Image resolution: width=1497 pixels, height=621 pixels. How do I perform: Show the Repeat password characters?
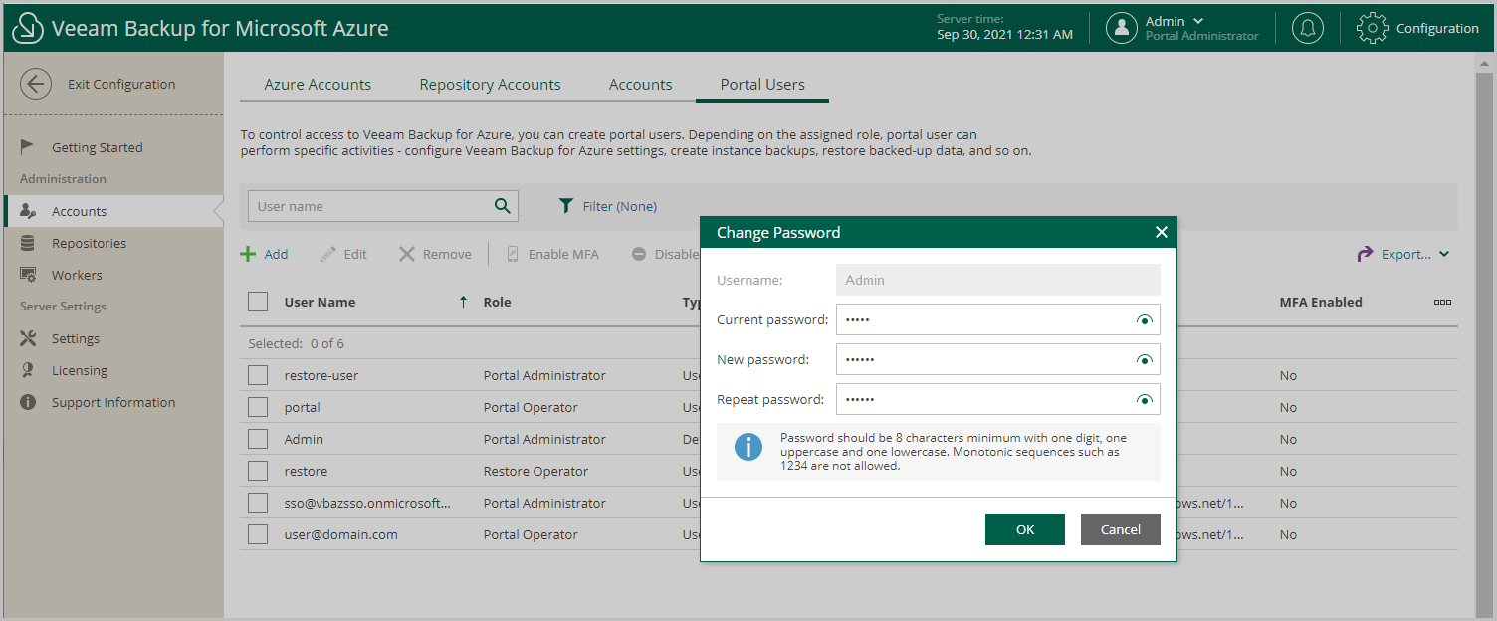1145,399
